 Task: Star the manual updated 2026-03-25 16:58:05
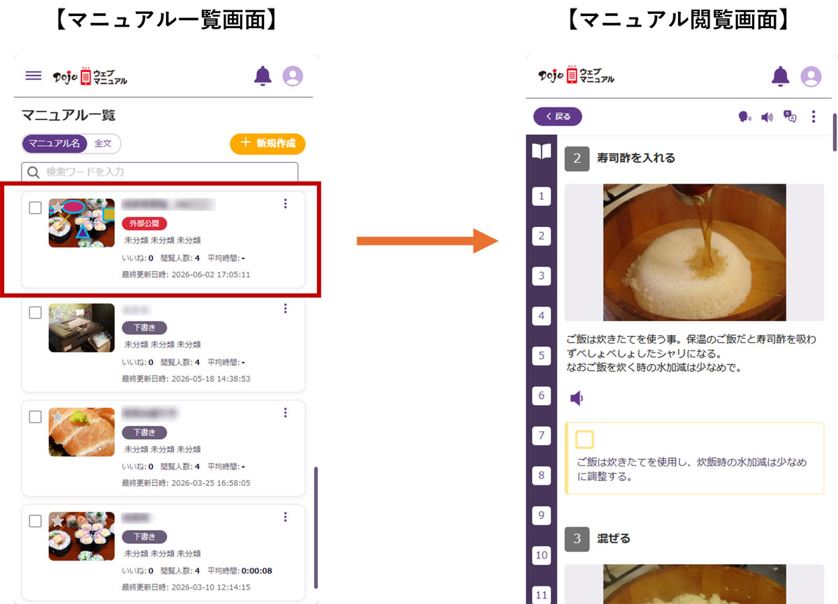click(57, 417)
